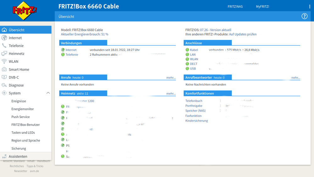314x177 pixels.
Task: Open MyFRITZ! in the header
Action: pos(262,7)
